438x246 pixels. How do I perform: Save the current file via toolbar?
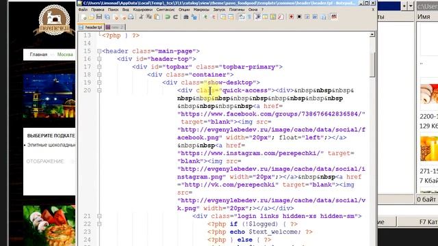click(x=99, y=17)
